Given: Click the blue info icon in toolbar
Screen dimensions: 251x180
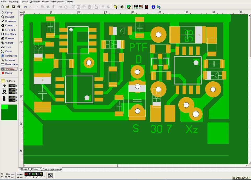Looking at the screenshot, I should pos(153,7).
